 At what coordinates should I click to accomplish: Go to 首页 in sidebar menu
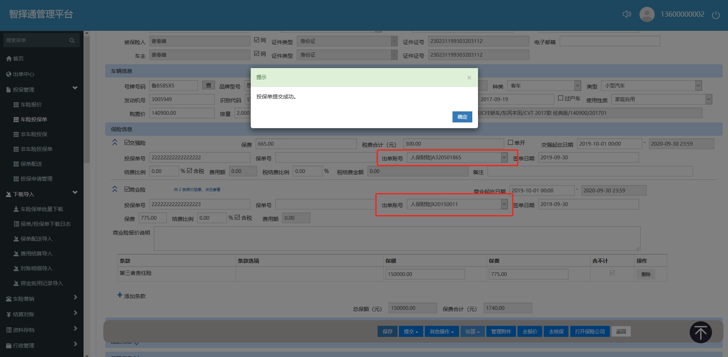pyautogui.click(x=18, y=59)
